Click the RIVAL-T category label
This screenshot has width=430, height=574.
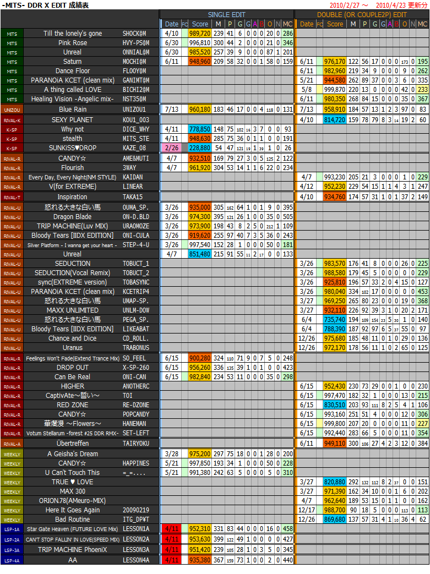(x=12, y=198)
